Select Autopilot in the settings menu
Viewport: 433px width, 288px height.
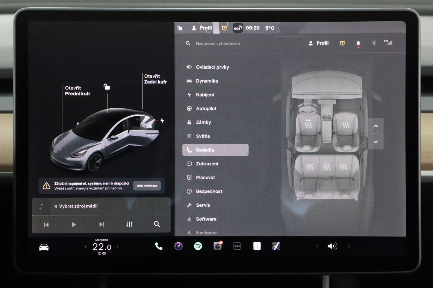click(206, 109)
